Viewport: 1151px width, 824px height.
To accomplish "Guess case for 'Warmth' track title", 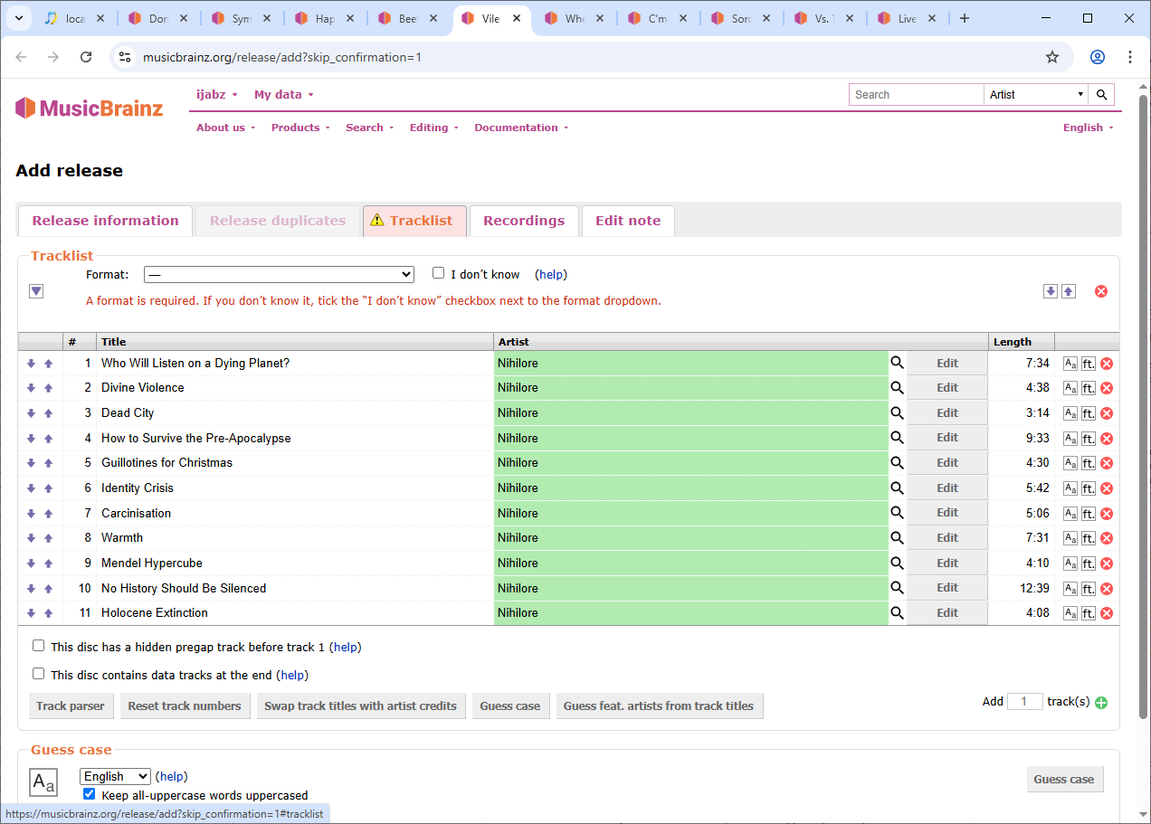I will pyautogui.click(x=1070, y=538).
